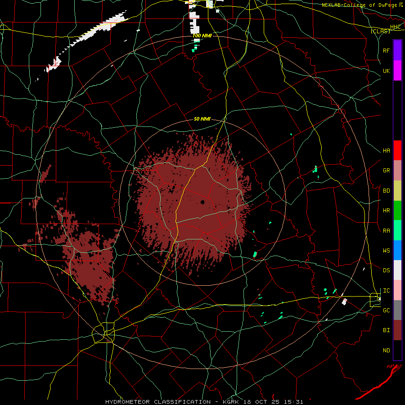Image resolution: width=405 pixels, height=405 pixels.
Task: Click the RA light green legend swatch
Action: pos(397,230)
